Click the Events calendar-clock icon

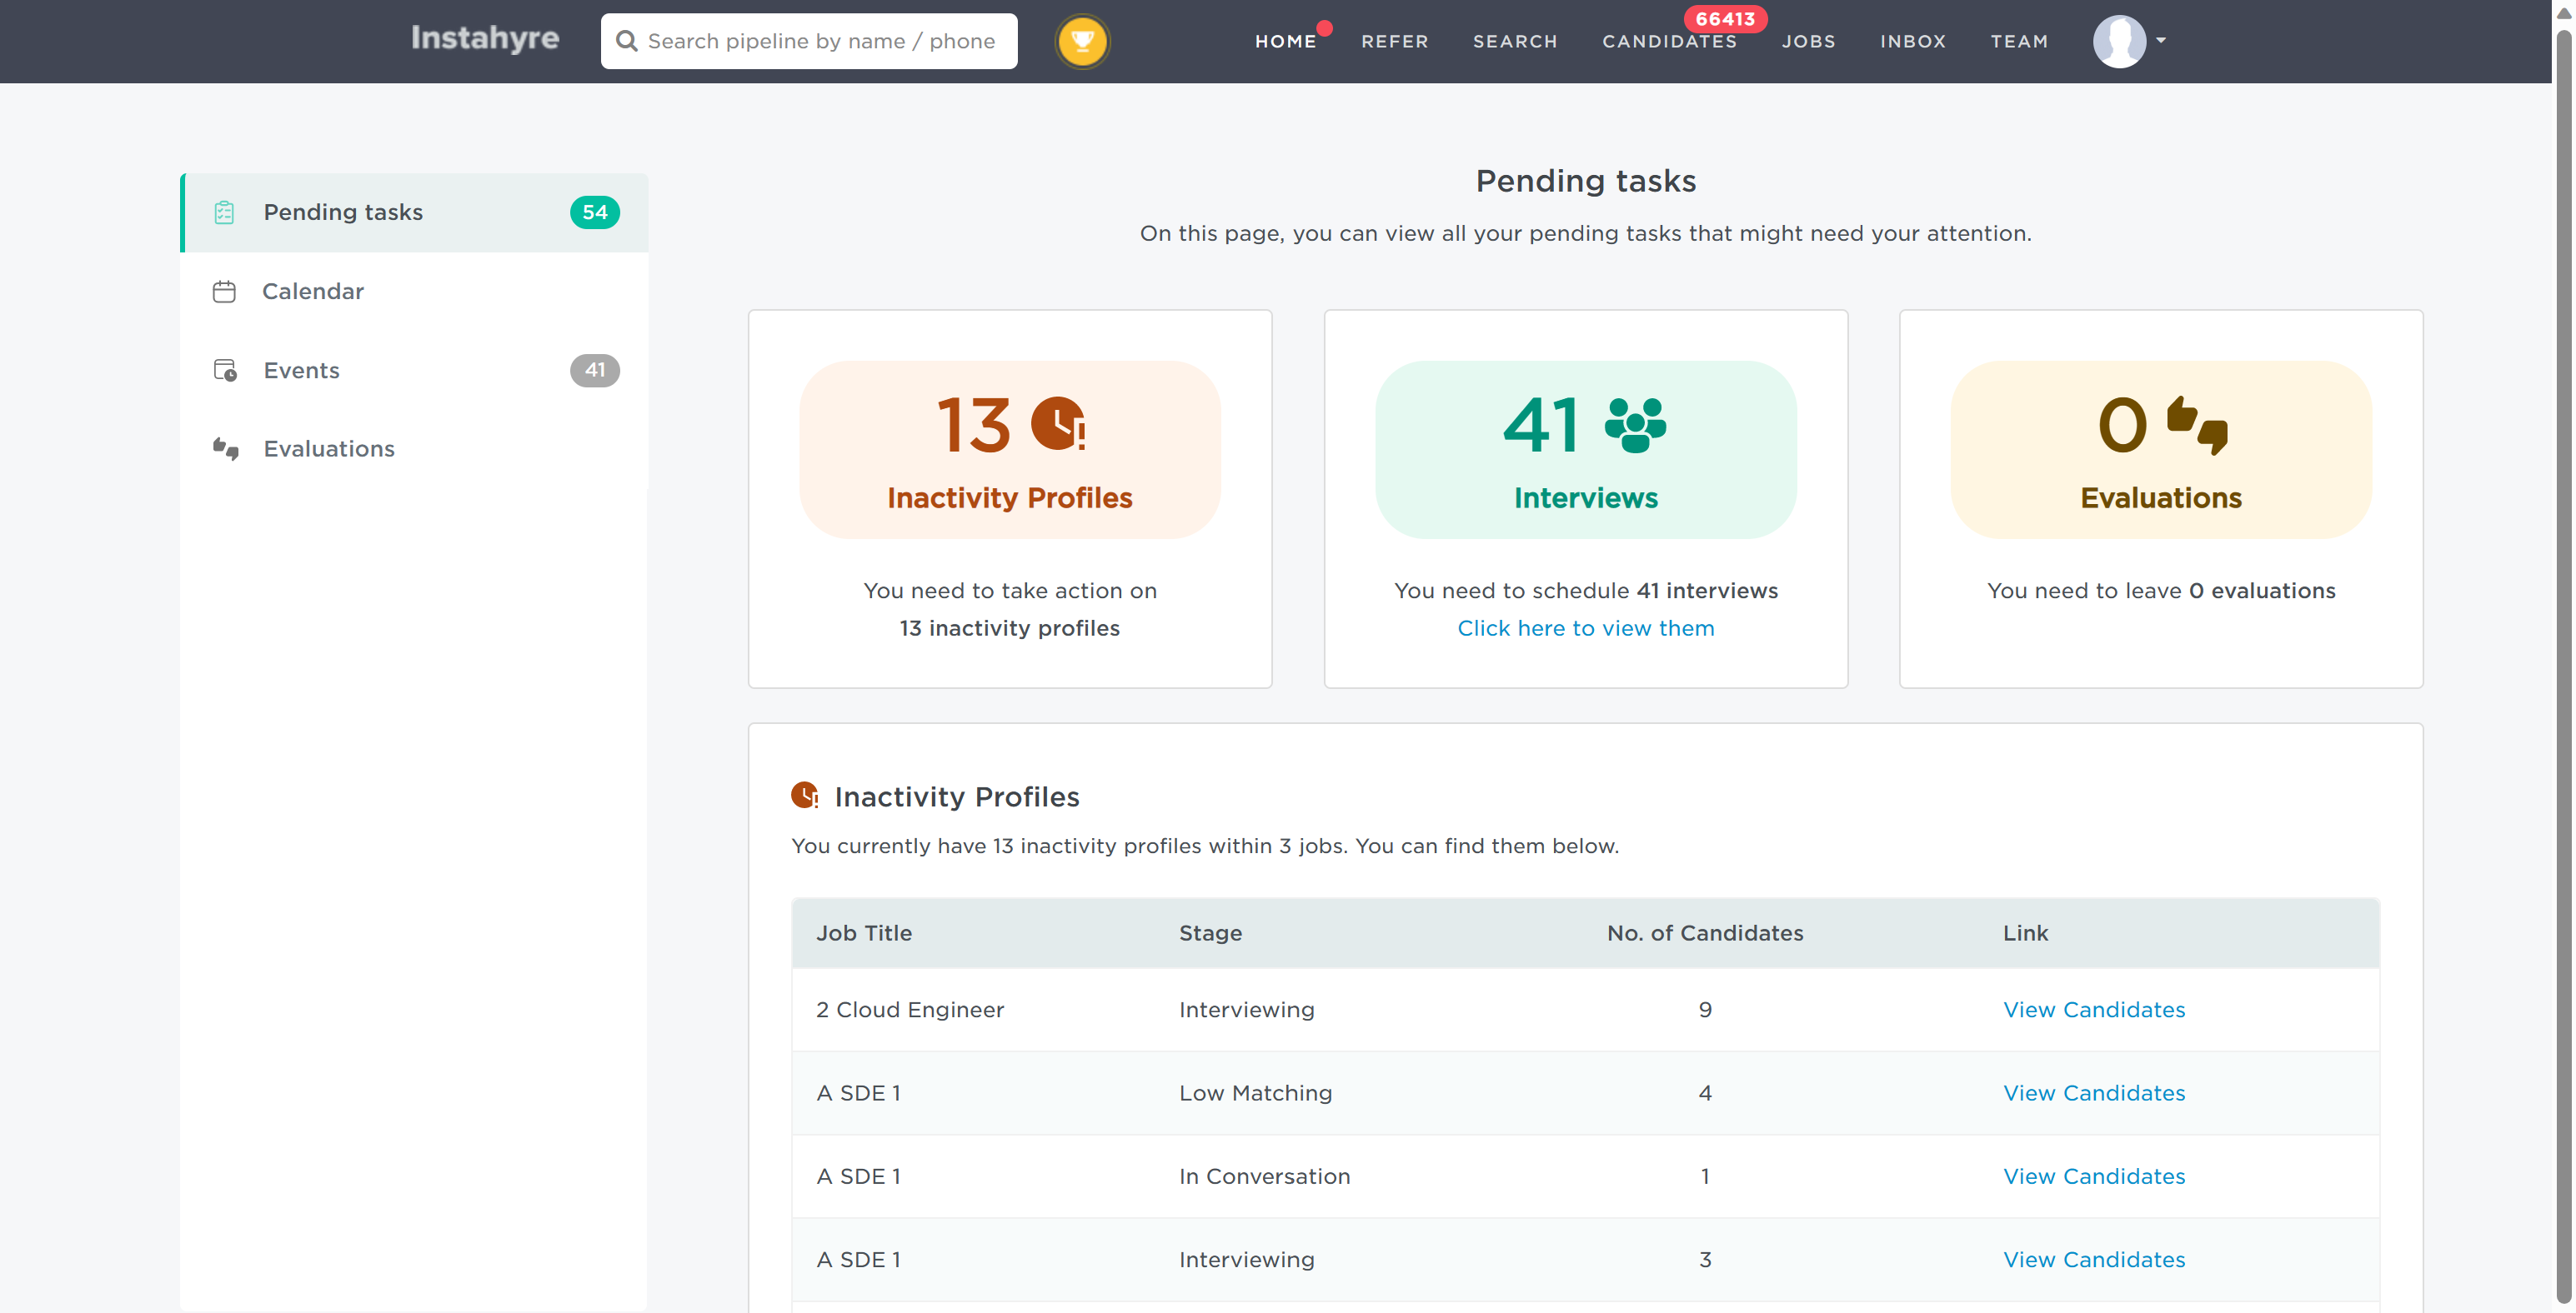click(225, 370)
